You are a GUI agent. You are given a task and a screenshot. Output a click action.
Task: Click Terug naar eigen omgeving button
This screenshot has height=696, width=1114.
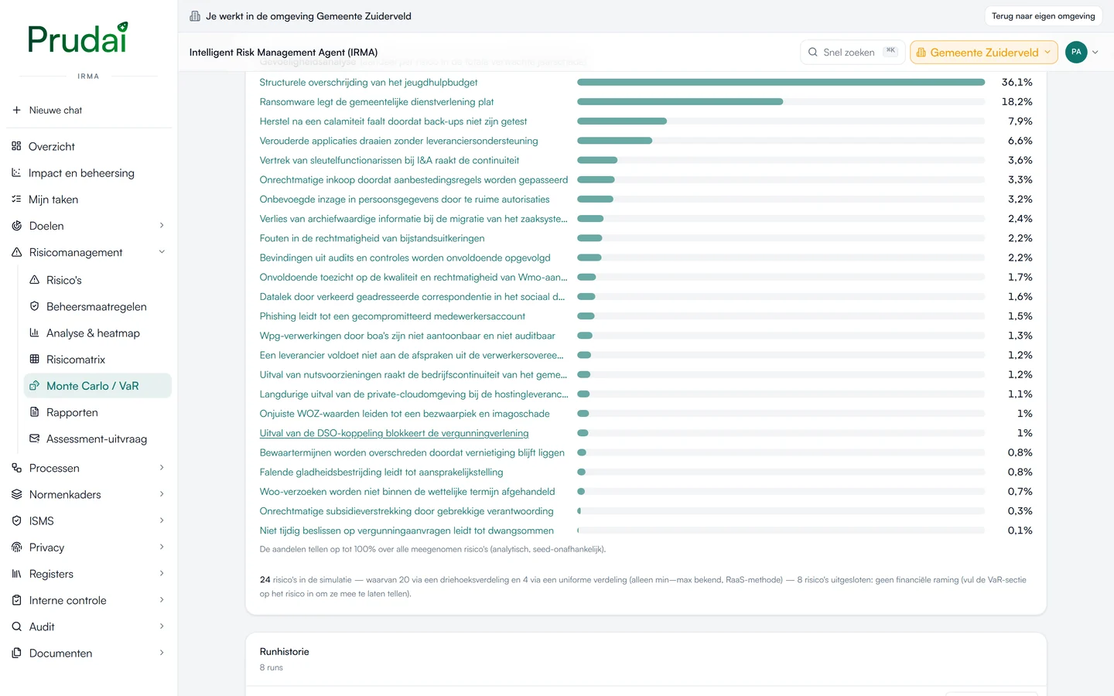pos(1043,16)
